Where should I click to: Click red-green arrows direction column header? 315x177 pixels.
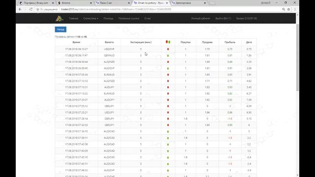click(x=168, y=42)
